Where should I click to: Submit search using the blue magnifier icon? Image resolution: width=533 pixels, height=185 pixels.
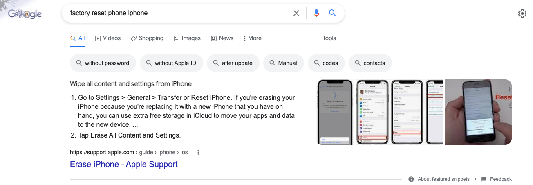333,13
